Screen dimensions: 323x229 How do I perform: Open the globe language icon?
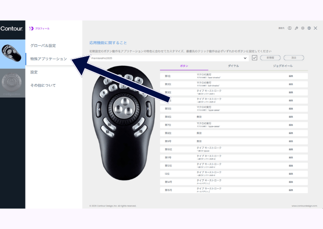pos(309,28)
